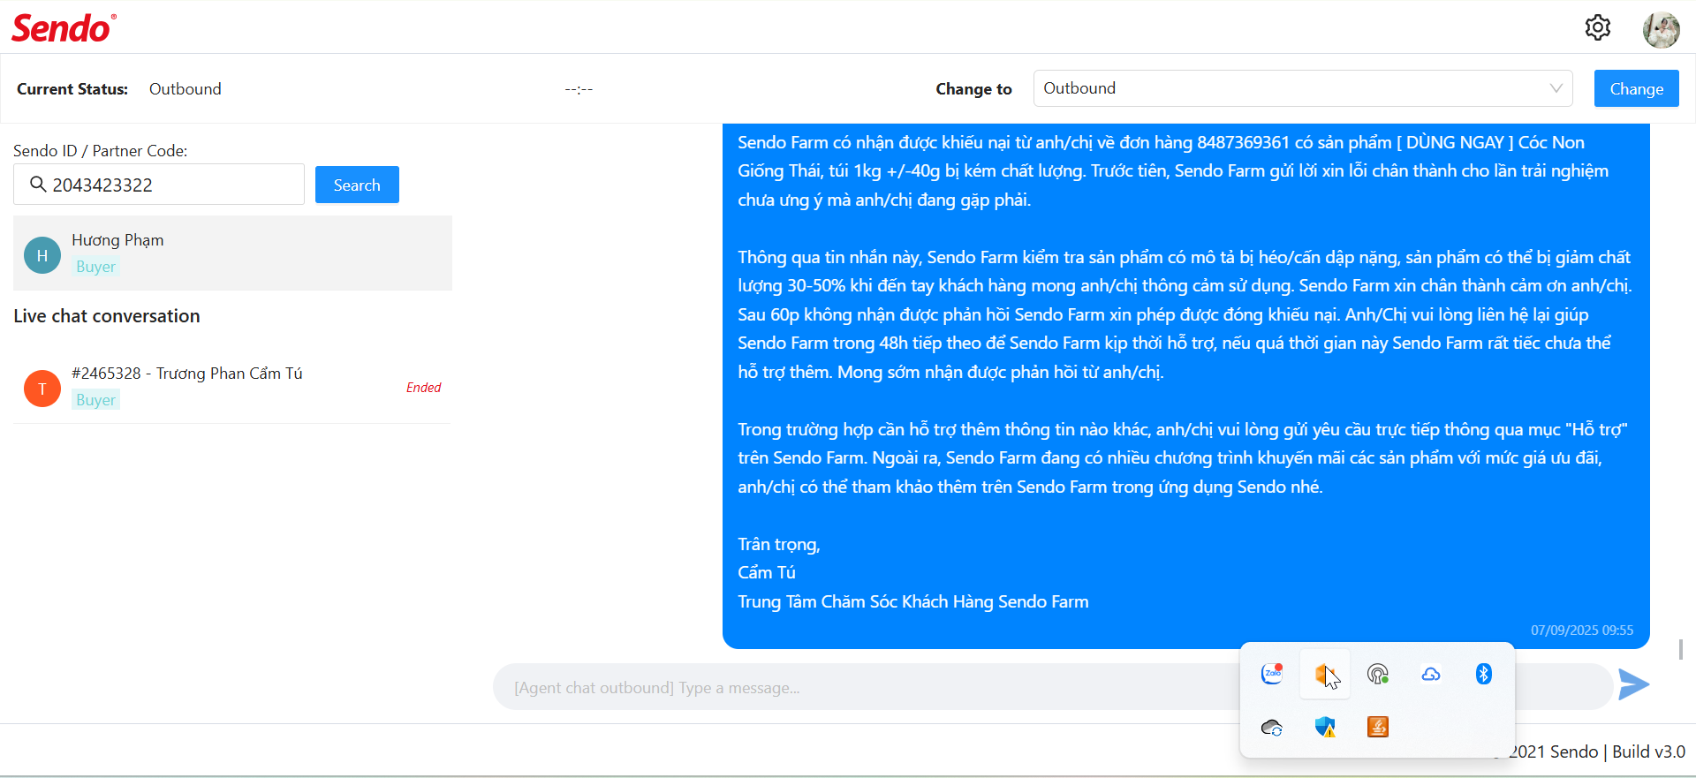1696x778 pixels.
Task: Click the T avatar of Trương Phan Cẩm Tú
Action: point(42,389)
